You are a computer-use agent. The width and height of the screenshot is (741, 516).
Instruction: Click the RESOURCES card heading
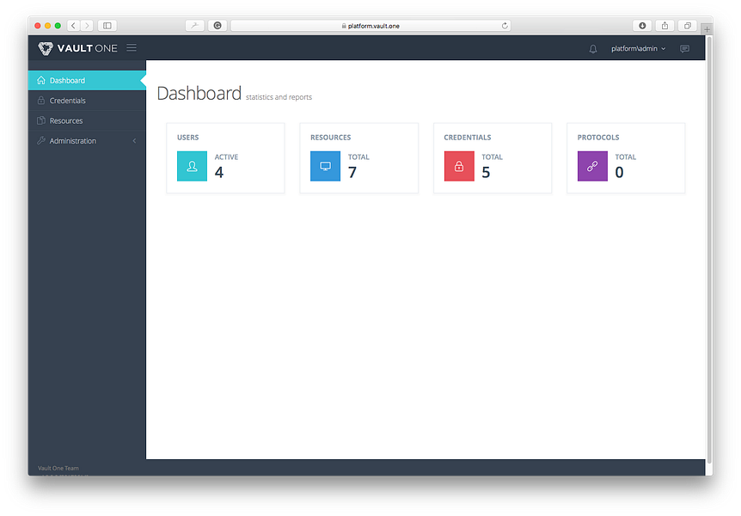click(330, 137)
